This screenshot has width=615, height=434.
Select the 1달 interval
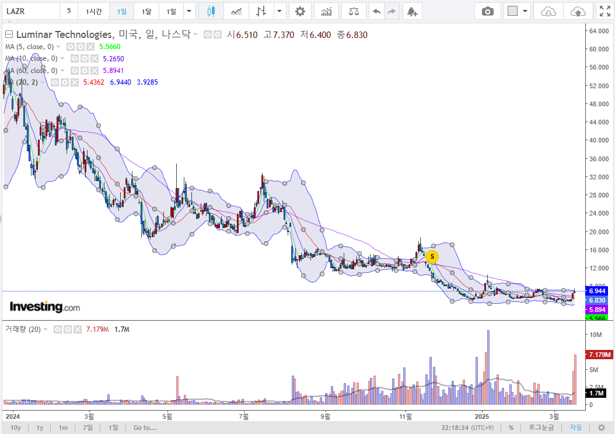146,11
